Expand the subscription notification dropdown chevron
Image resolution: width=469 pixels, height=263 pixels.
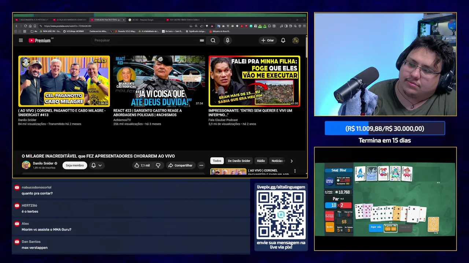point(100,165)
